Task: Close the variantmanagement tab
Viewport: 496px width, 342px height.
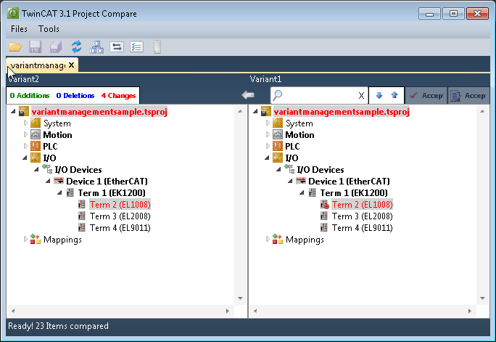Action: [71, 65]
